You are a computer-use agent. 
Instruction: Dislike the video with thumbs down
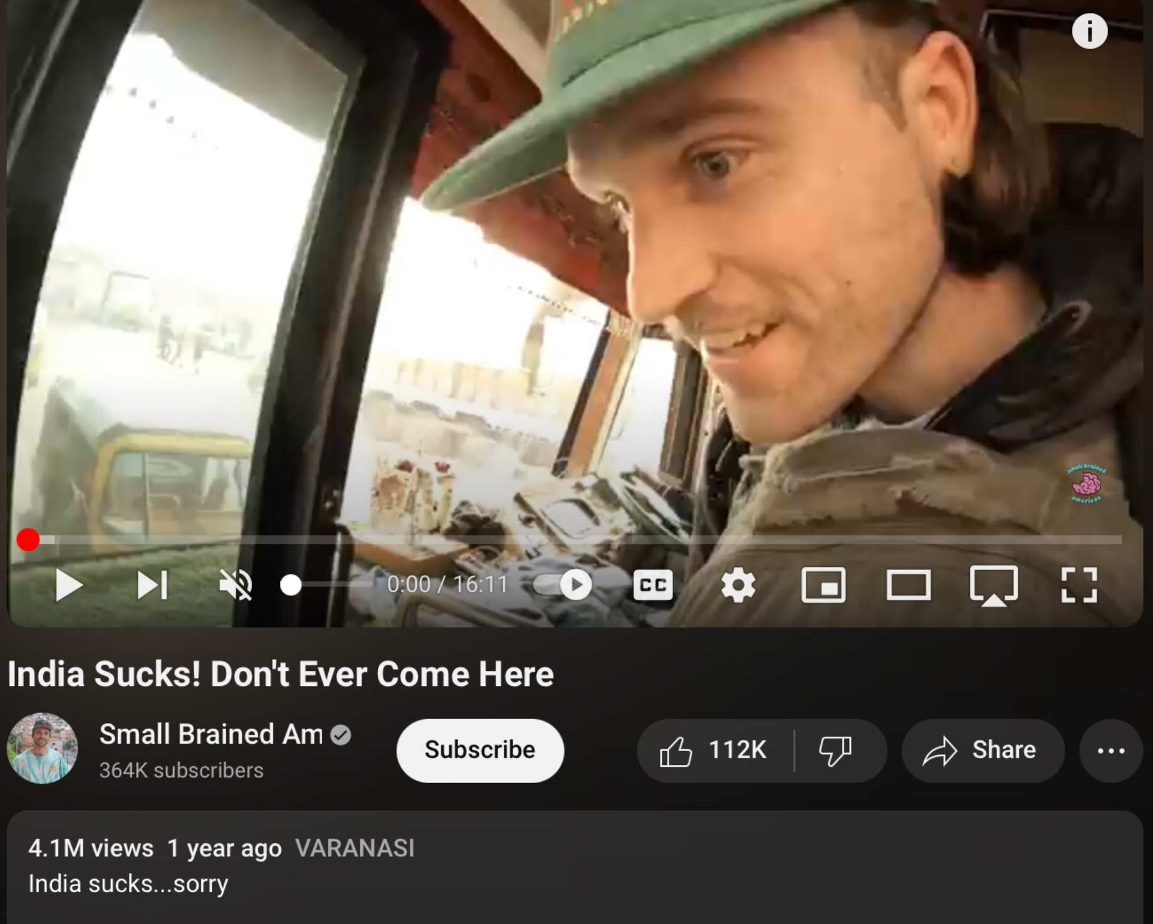tap(836, 750)
